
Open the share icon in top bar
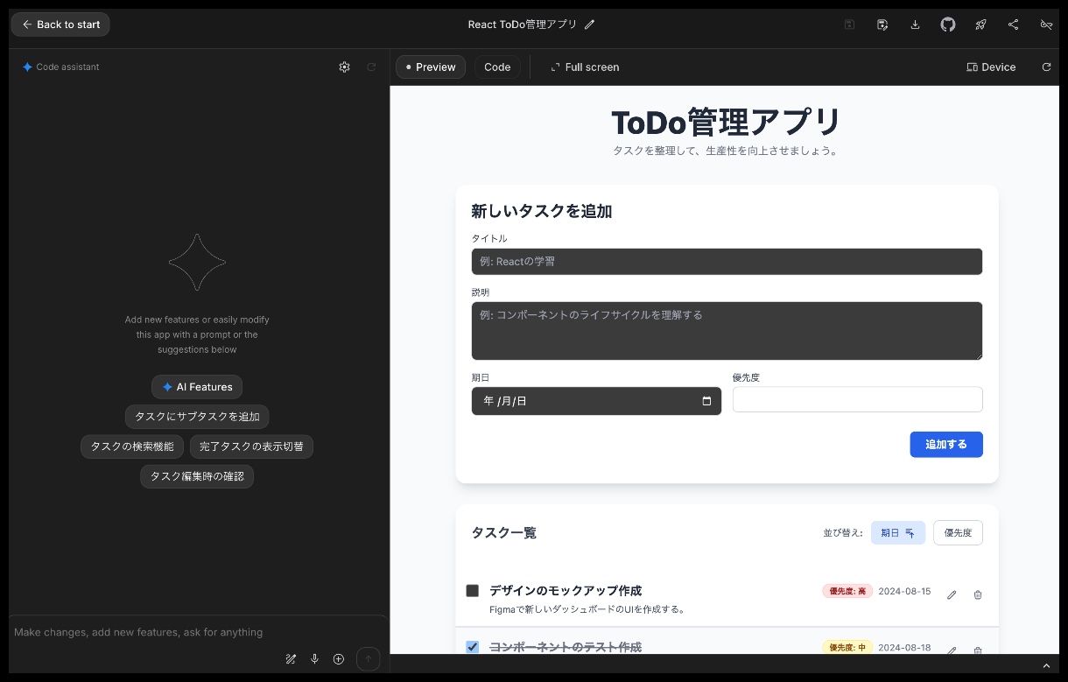click(1013, 25)
